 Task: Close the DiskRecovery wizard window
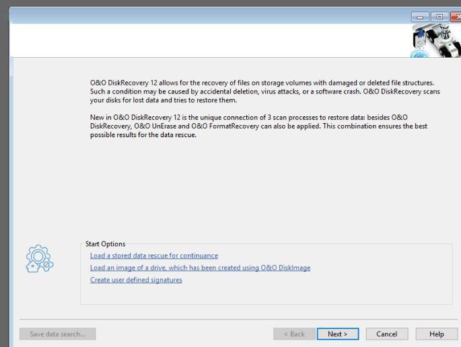coord(456,17)
